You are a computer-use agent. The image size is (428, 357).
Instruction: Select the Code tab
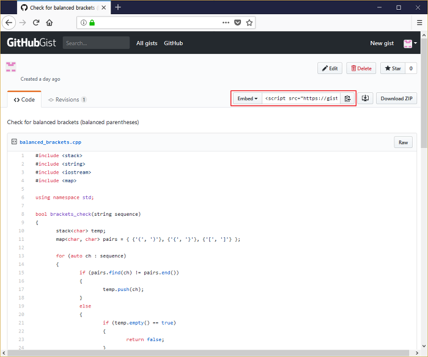[24, 100]
